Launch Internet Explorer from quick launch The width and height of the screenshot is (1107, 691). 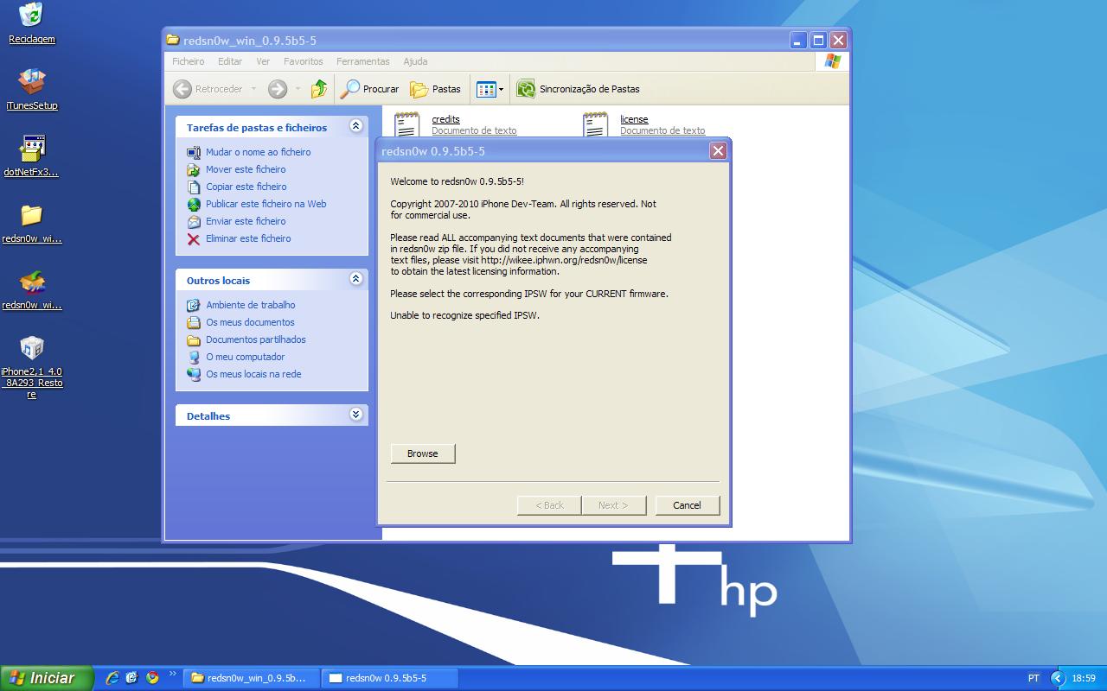pos(112,678)
